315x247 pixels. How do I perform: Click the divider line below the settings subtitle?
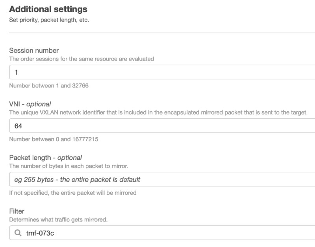pos(162,33)
